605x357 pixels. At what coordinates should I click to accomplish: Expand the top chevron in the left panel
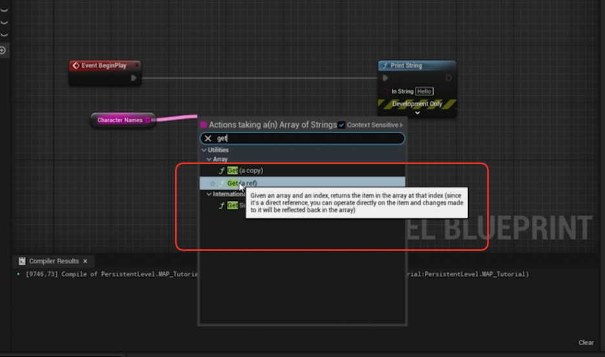(4, 10)
